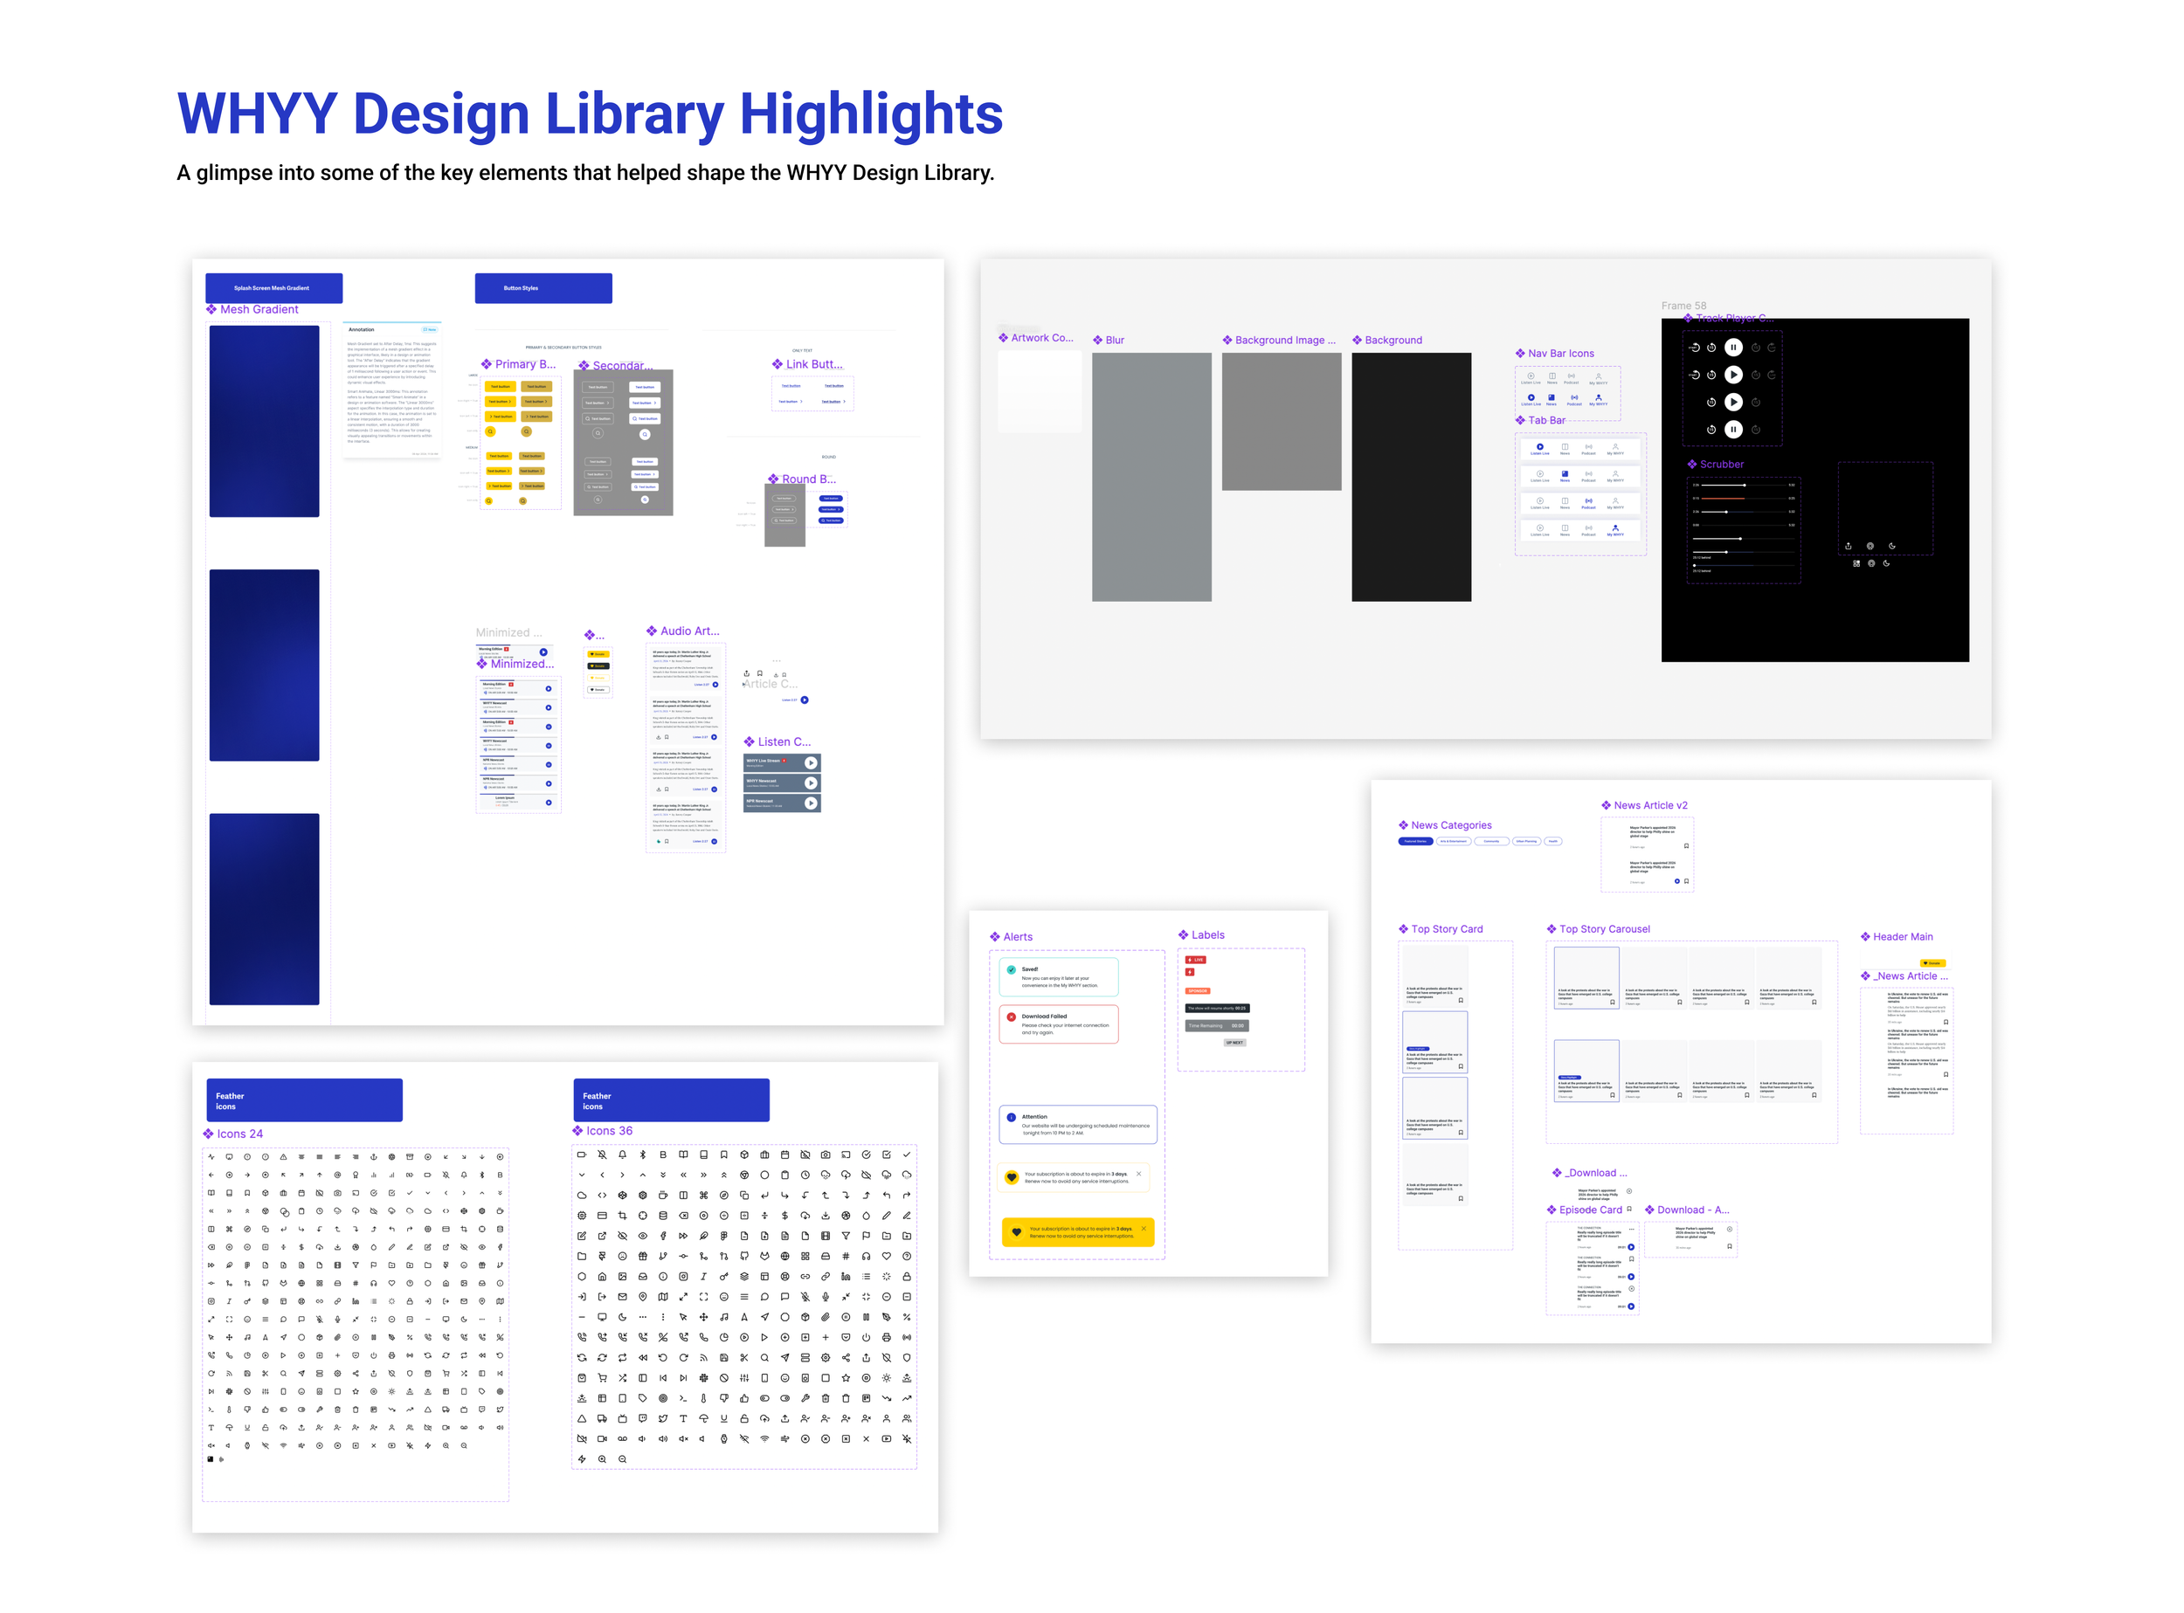Screen dimensions: 2184x1613
Task: Click the share icon inside the dashed frame below the player
Action: [x=1848, y=546]
